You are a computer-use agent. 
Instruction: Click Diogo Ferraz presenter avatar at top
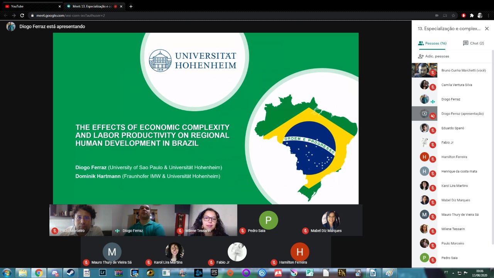coord(11,26)
